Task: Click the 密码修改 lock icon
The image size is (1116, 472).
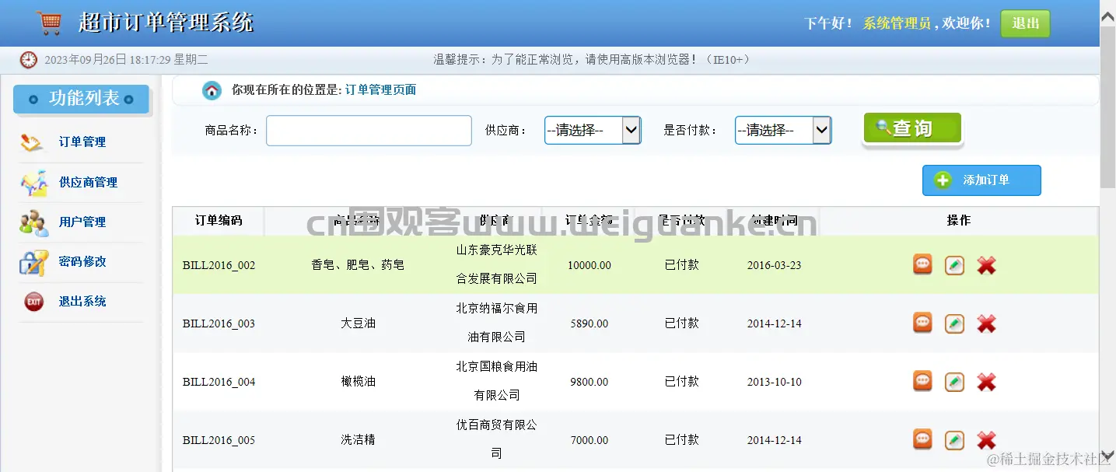Action: coord(33,263)
